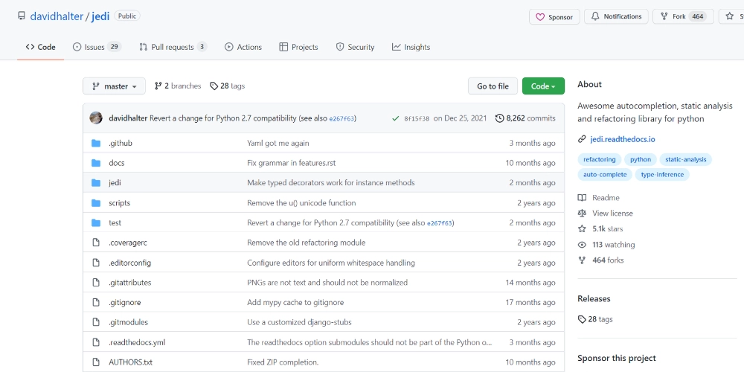Open the Insights tab

click(411, 47)
